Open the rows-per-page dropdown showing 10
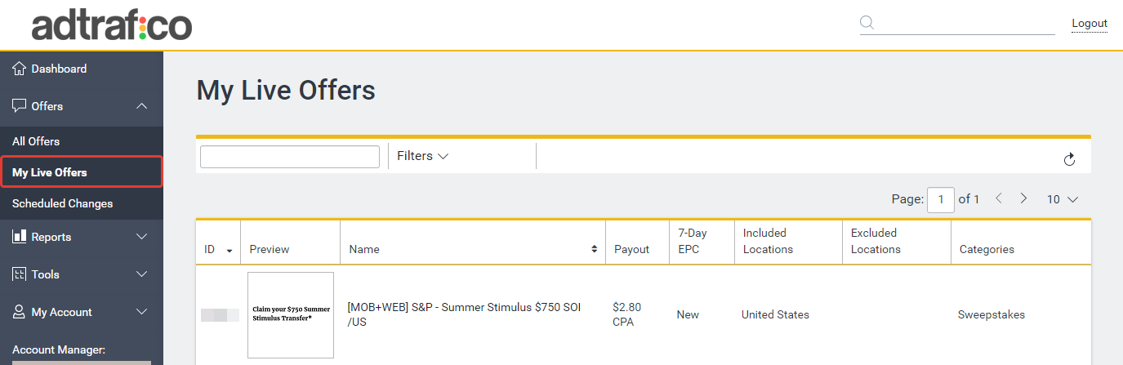This screenshot has width=1123, height=365. [x=1063, y=199]
